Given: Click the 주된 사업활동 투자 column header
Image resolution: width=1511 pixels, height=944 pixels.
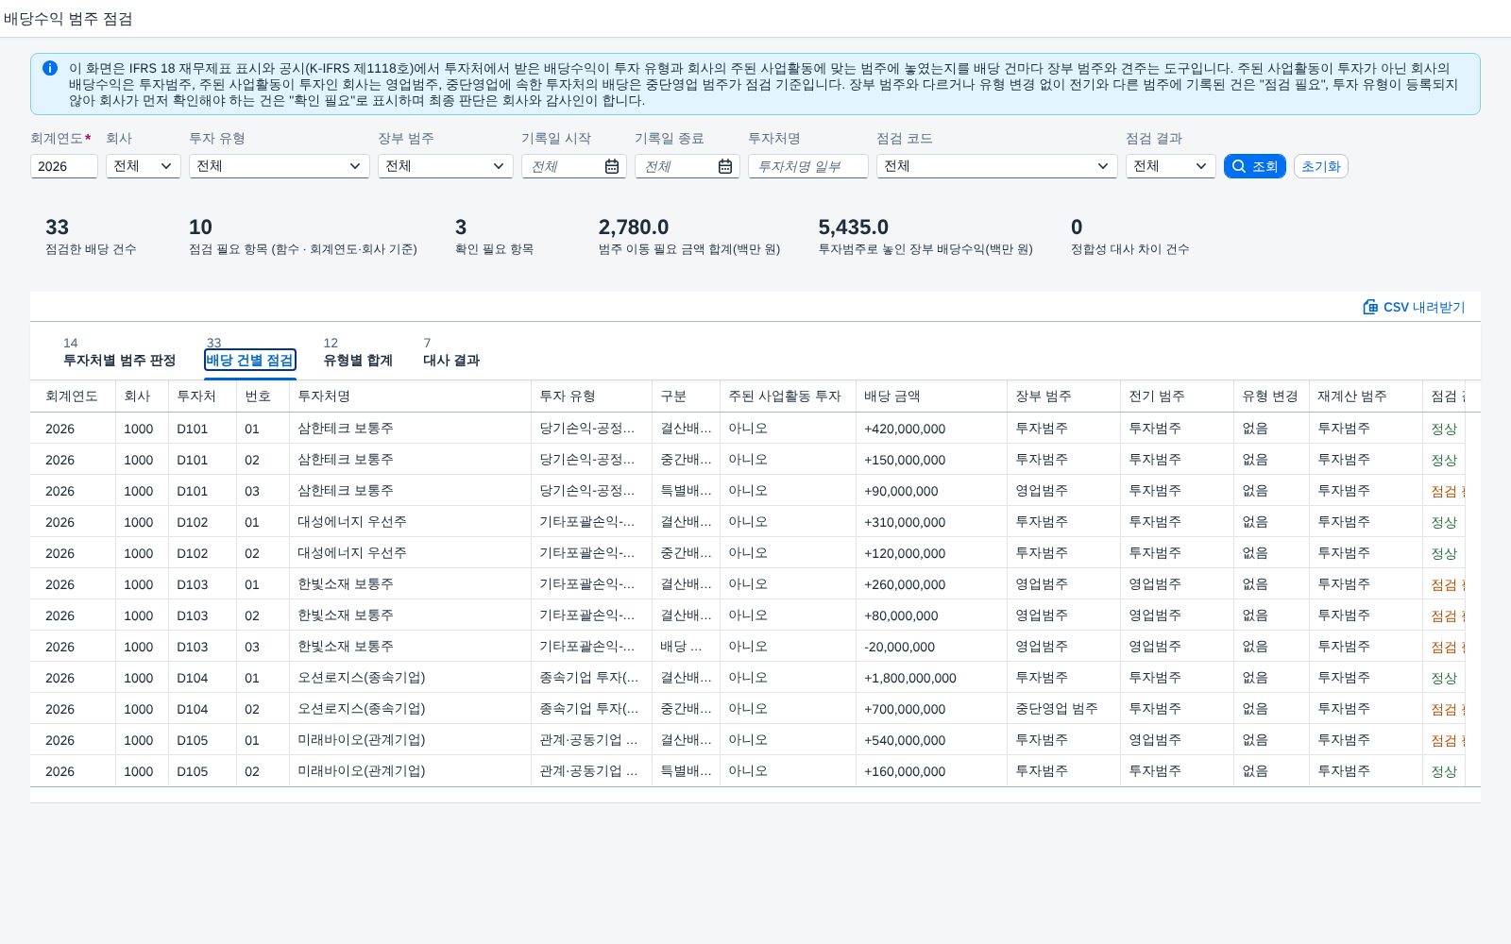Looking at the screenshot, I should pyautogui.click(x=788, y=396).
